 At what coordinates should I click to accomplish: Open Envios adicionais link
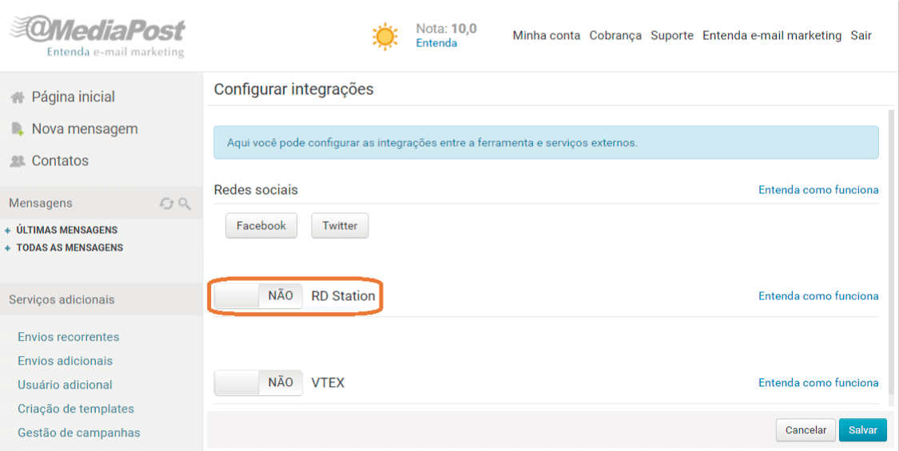pos(65,361)
